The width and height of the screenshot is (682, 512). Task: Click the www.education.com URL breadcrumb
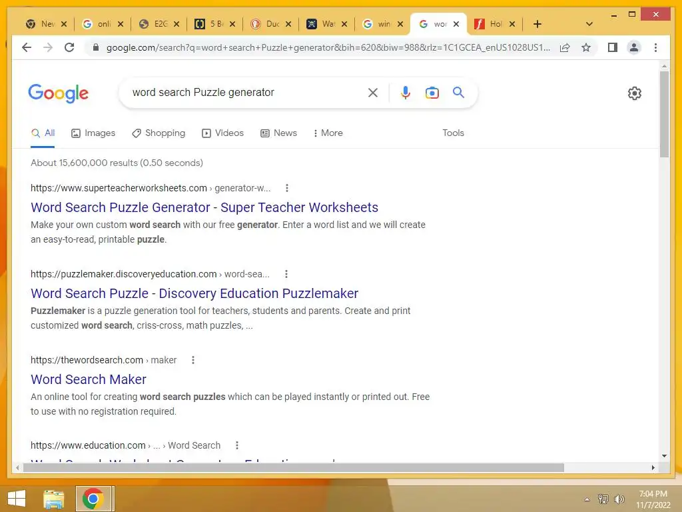click(x=125, y=445)
